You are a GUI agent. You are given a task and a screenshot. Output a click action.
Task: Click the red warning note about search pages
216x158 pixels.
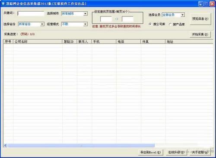pyautogui.click(x=116, y=26)
